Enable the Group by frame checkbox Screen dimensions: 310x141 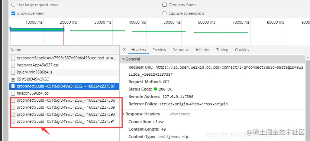tap(164, 5)
